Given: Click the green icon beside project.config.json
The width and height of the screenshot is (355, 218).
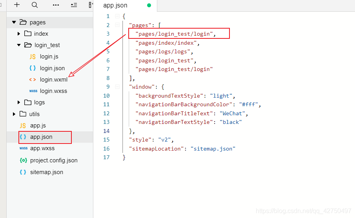Looking at the screenshot, I should (23, 160).
